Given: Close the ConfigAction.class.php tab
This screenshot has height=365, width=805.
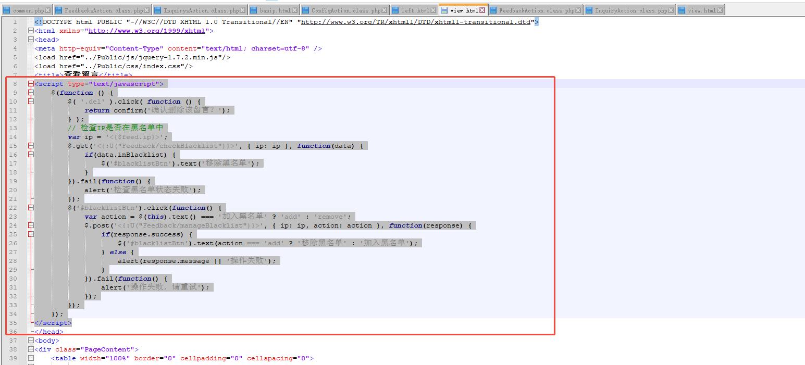Looking at the screenshot, I should [385, 10].
